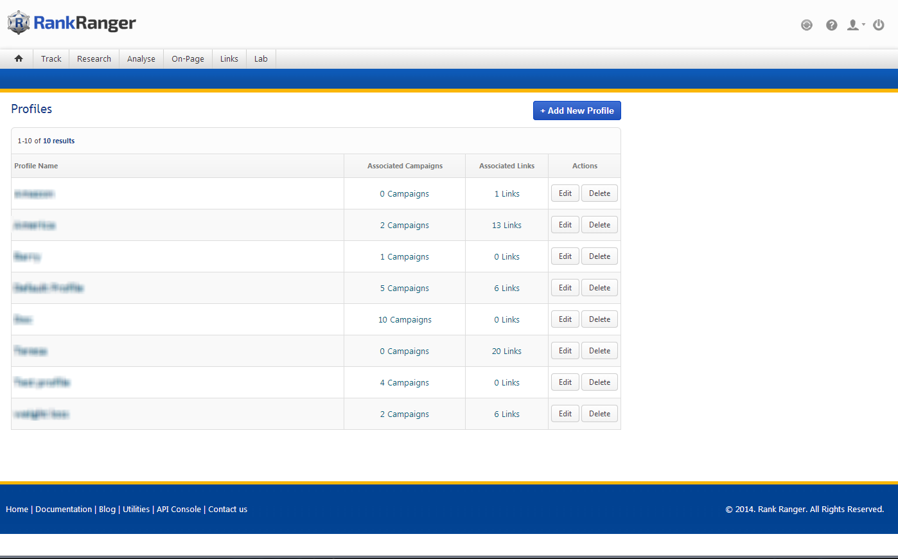Open the Analyse menu

(x=141, y=58)
